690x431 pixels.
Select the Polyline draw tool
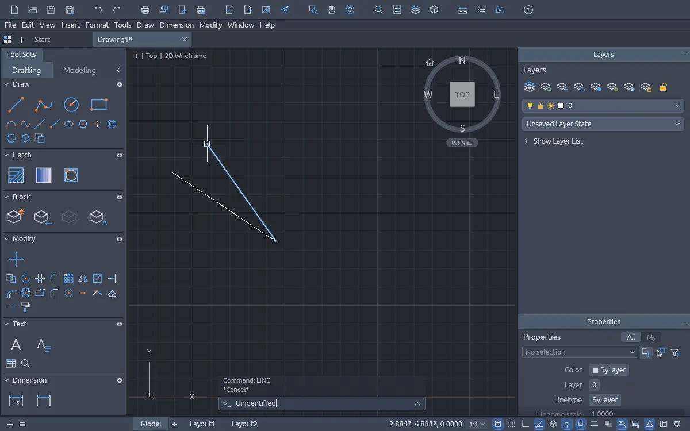coord(44,105)
